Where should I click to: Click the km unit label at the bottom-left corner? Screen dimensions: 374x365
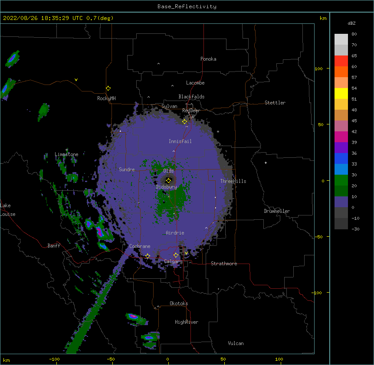click(7, 360)
